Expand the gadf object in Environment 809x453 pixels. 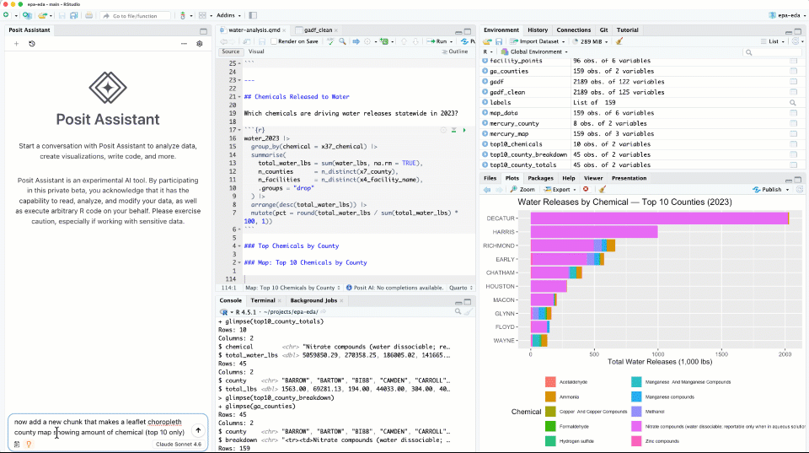coord(485,82)
